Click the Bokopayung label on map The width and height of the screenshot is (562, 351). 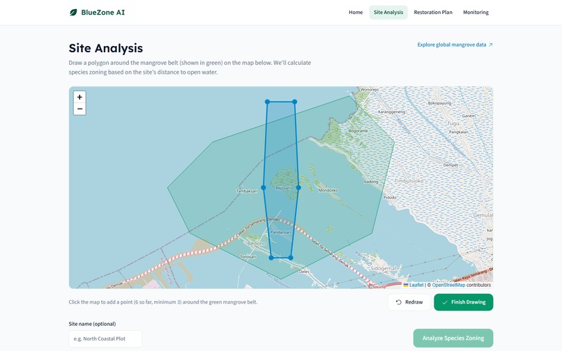pos(439,103)
